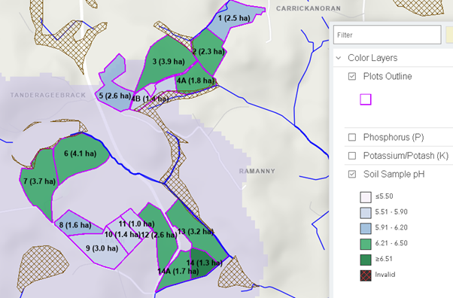This screenshot has height=298, width=453.
Task: Collapse the Color Layers section
Action: click(339, 58)
